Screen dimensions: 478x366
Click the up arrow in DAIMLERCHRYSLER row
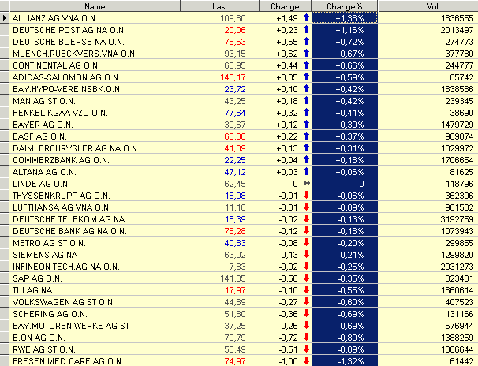click(306, 148)
